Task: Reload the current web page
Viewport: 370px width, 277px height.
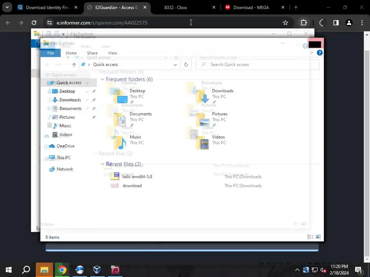Action: [34, 23]
